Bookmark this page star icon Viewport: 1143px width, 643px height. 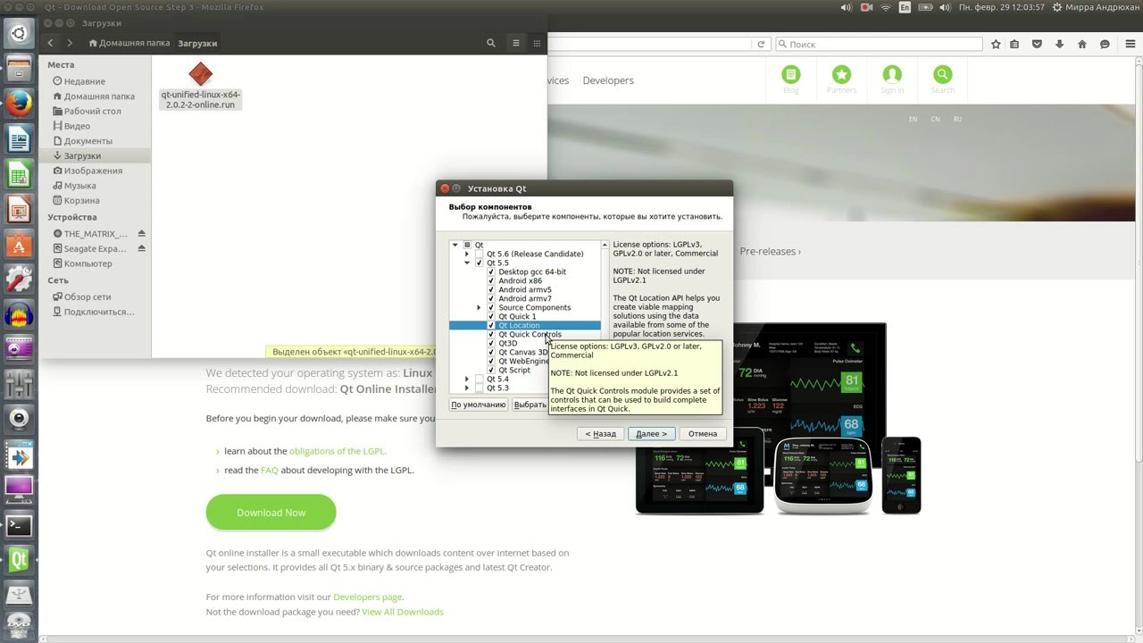coord(995,44)
